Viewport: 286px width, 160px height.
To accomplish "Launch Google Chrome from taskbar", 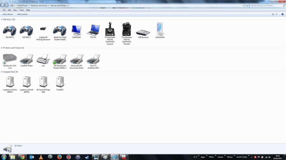I will (x=22, y=157).
